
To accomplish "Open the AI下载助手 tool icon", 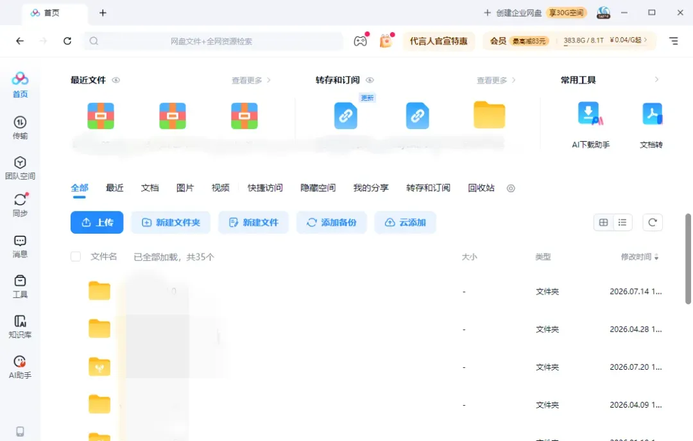I will (x=590, y=125).
